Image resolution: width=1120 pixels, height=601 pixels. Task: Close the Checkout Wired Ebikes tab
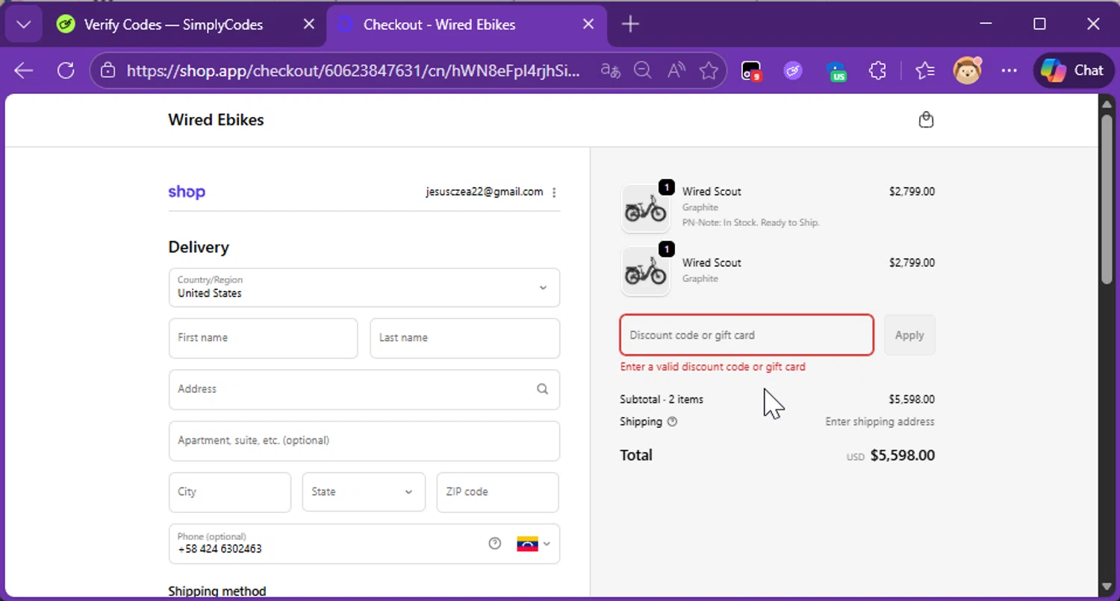[588, 25]
